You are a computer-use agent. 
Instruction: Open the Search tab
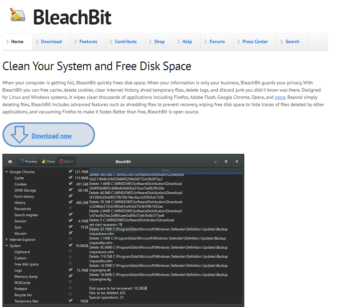[292, 41]
